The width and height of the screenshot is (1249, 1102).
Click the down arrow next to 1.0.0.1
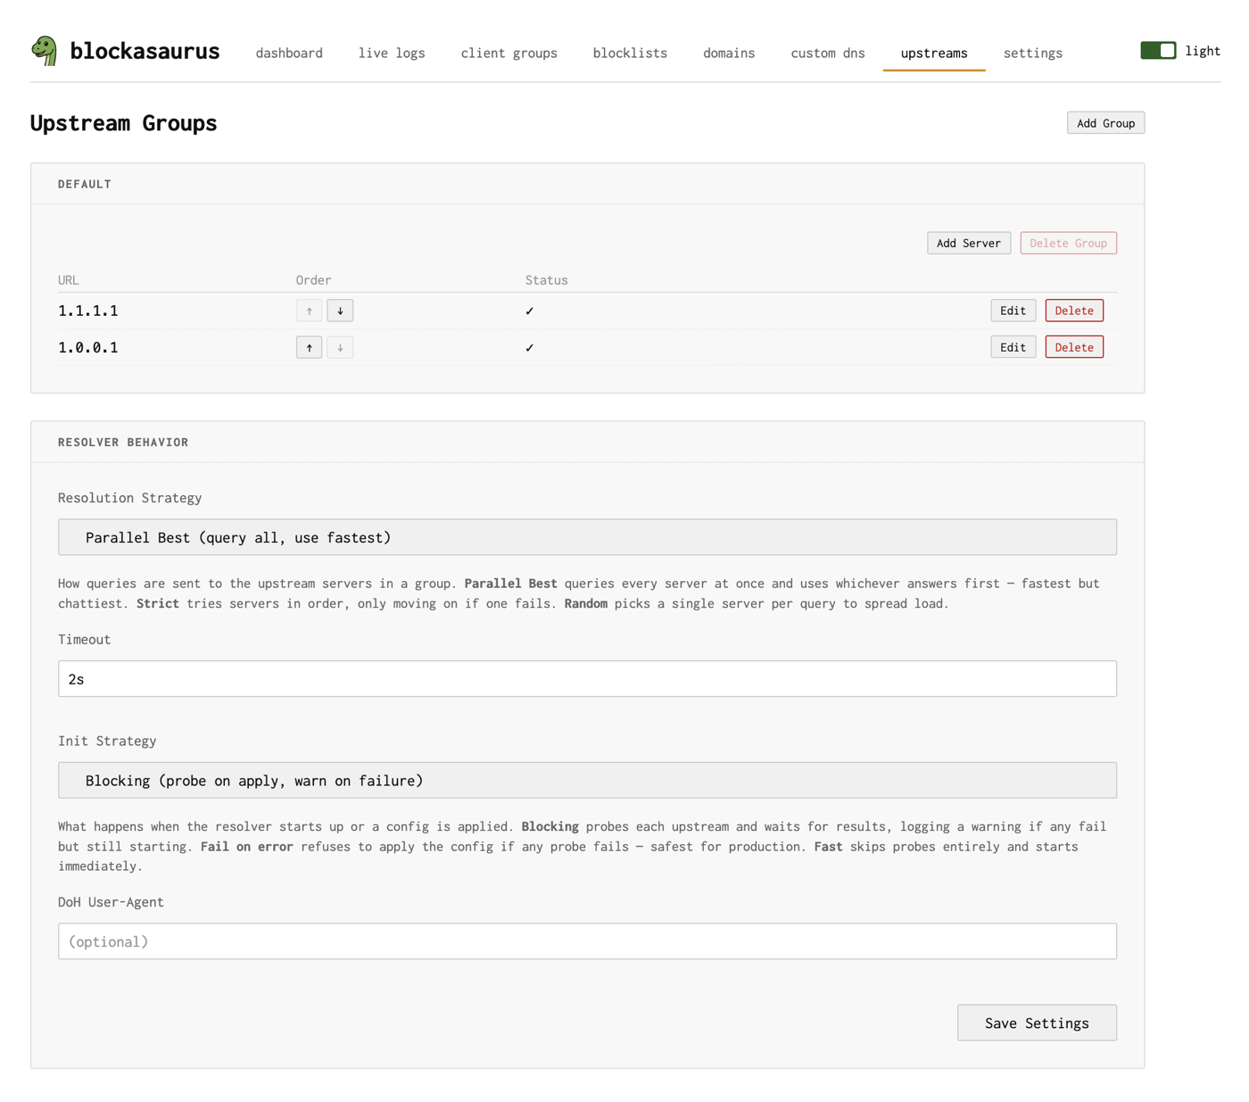(340, 347)
